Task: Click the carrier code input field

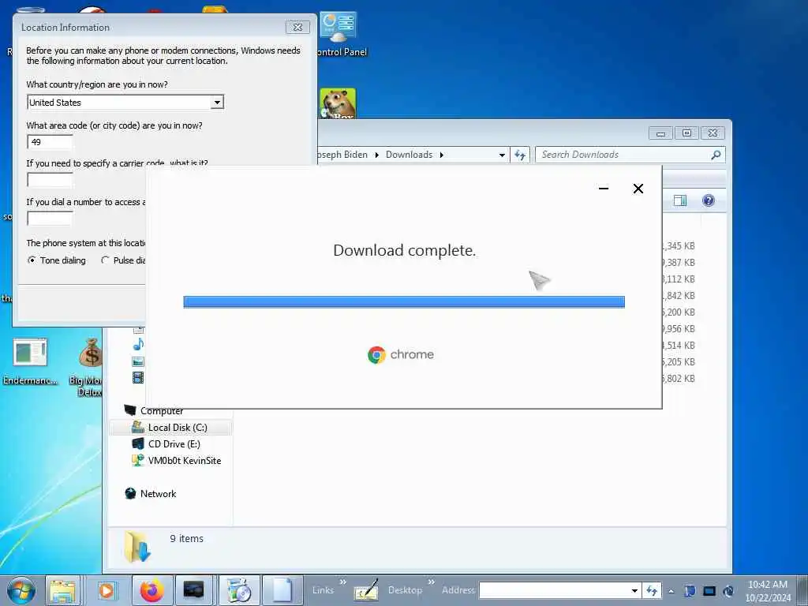Action: (50, 180)
